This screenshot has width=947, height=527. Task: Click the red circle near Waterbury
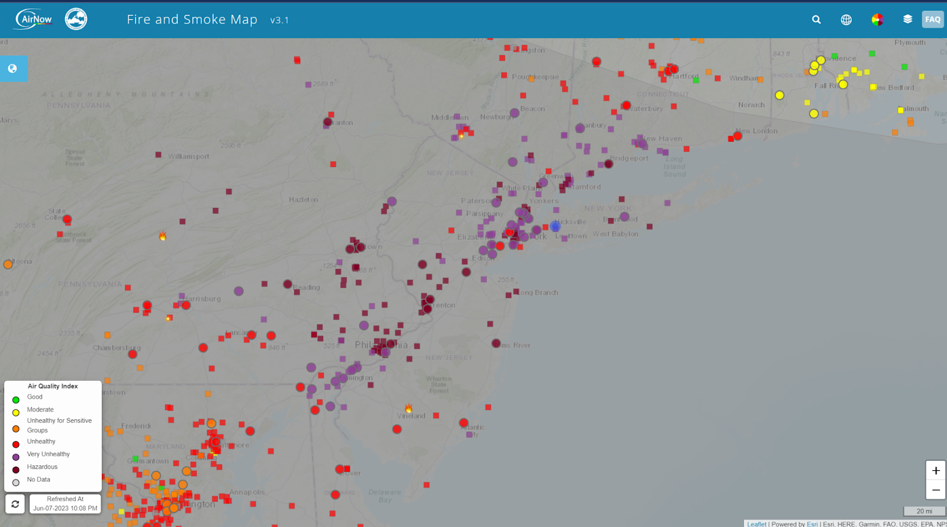click(626, 105)
